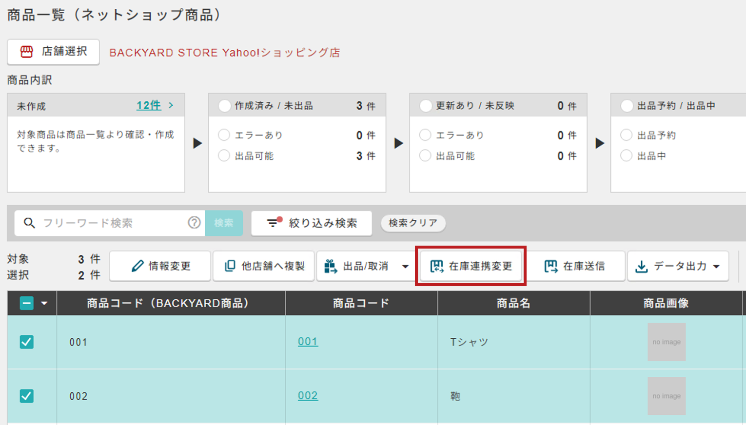
Task: Click the gift icon on 出品/取消
Action: 330,266
